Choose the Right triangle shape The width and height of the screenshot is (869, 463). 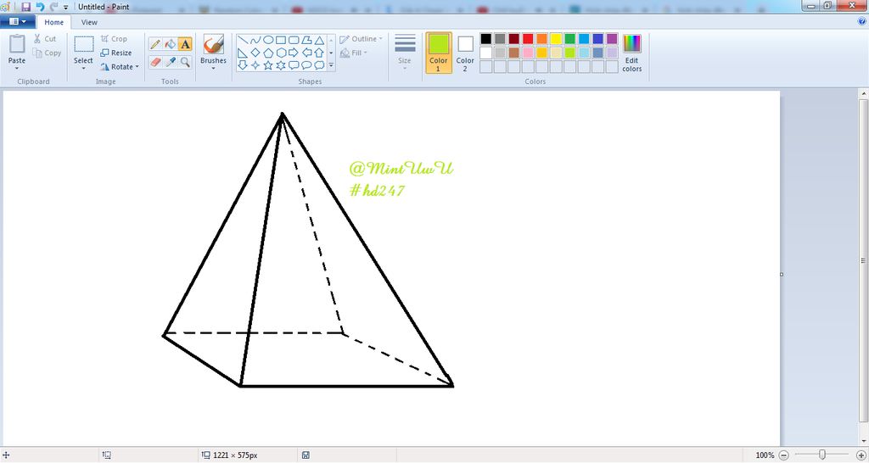point(242,53)
